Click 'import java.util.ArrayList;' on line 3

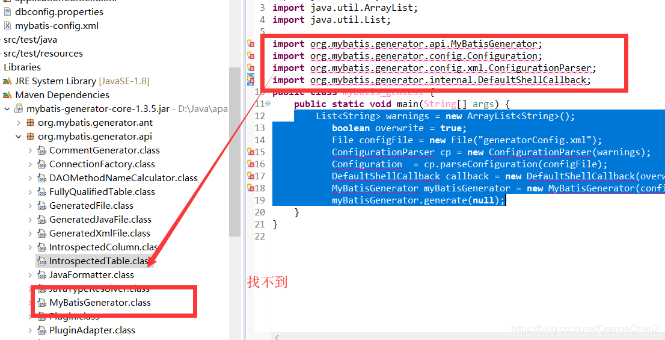[x=345, y=8]
